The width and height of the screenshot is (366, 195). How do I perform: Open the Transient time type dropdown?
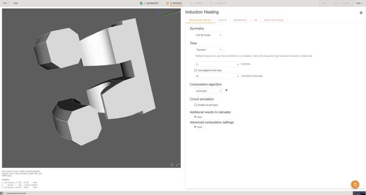point(209,50)
